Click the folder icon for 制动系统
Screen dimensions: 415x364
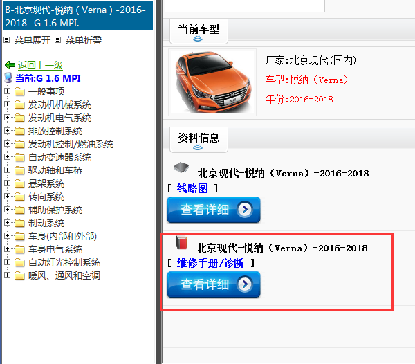coord(19,223)
